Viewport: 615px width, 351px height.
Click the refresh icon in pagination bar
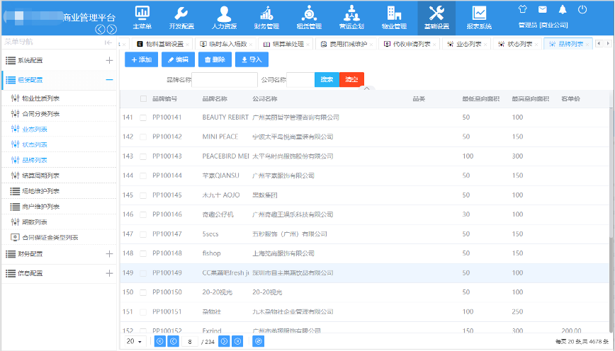259,341
